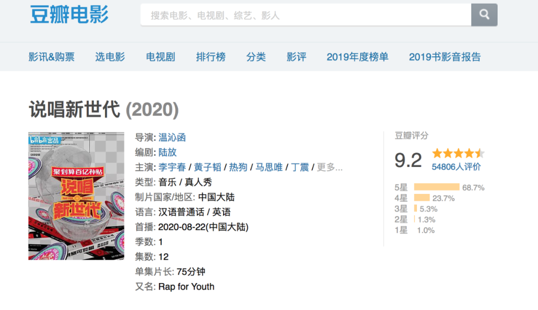Screen dimensions: 538x310
Task: Open the 排行榜 rankings page
Action: click(211, 57)
